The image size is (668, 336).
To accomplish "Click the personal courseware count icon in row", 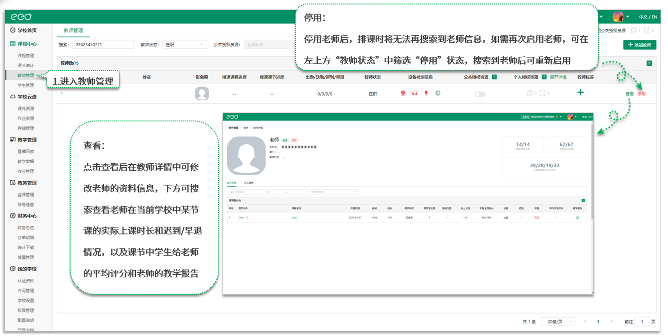I will point(531,93).
